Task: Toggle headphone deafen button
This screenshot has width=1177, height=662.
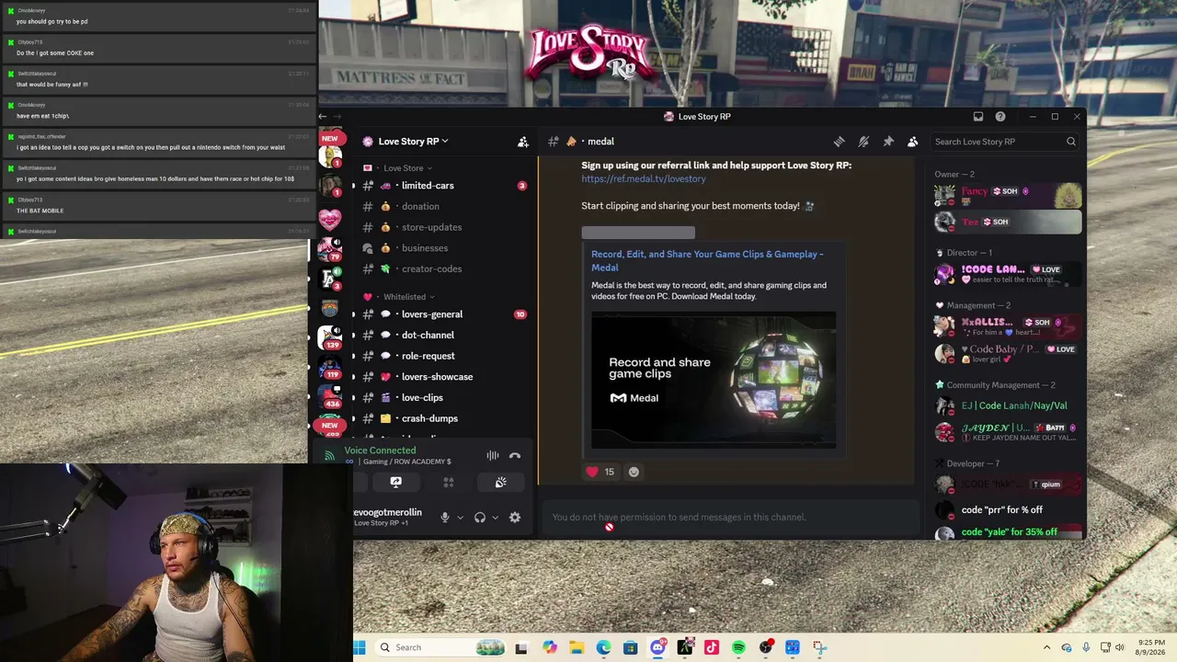Action: pyautogui.click(x=480, y=518)
